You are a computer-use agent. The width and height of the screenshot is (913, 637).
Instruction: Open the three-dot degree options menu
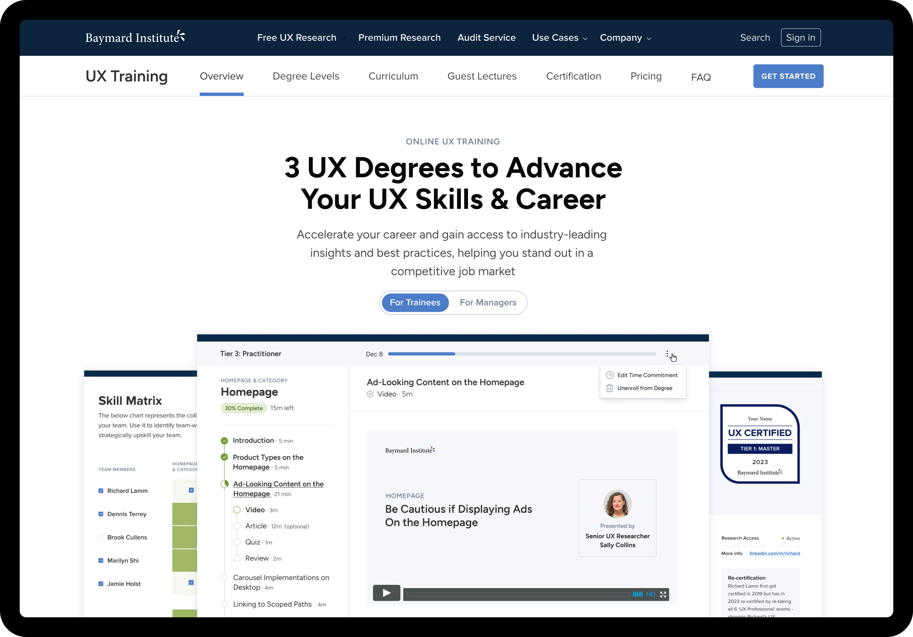667,354
